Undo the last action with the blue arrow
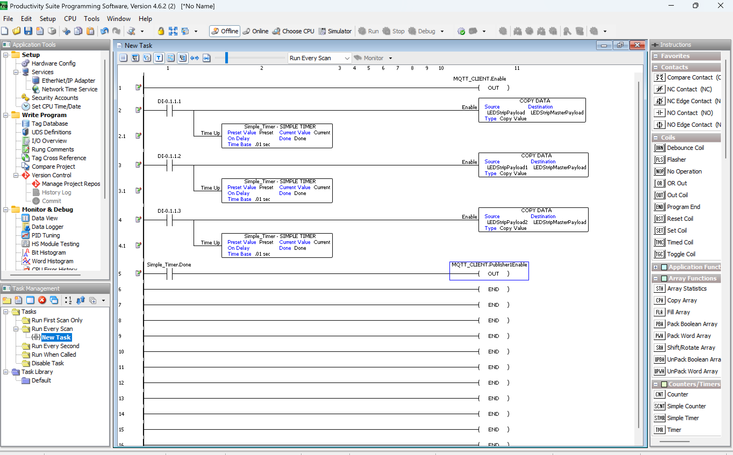The width and height of the screenshot is (733, 455). [105, 31]
